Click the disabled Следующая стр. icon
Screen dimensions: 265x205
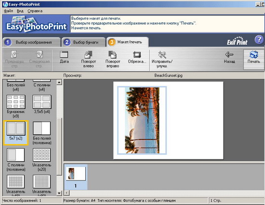pyautogui.click(x=39, y=60)
